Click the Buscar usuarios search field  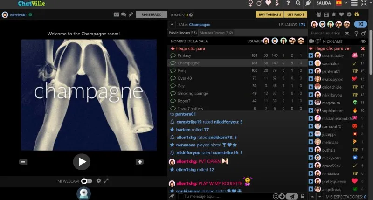[x=327, y=33]
